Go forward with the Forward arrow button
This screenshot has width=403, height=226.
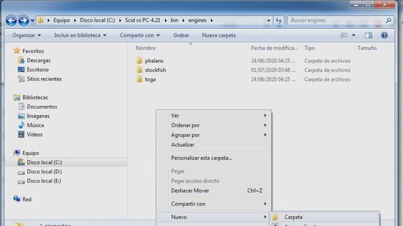click(23, 21)
